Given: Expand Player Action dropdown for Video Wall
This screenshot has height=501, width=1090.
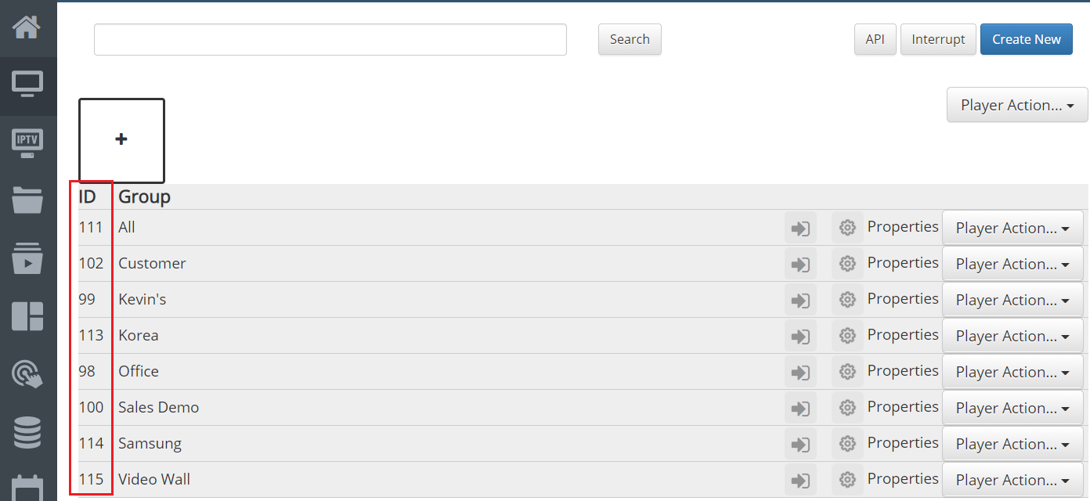Looking at the screenshot, I should click(x=1012, y=480).
